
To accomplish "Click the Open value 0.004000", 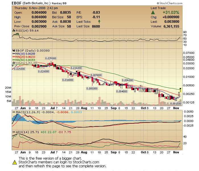I will 39,13.
